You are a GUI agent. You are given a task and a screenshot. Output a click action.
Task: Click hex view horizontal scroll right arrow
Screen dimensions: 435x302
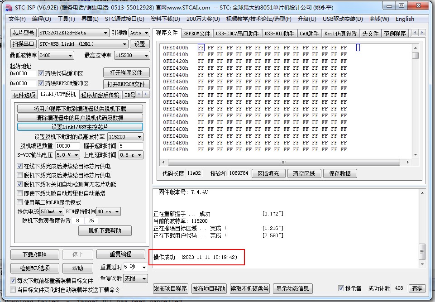[x=407, y=162]
